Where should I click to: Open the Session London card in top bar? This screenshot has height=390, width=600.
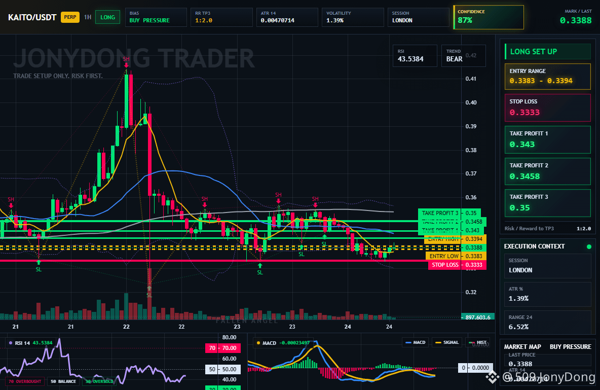pos(419,17)
